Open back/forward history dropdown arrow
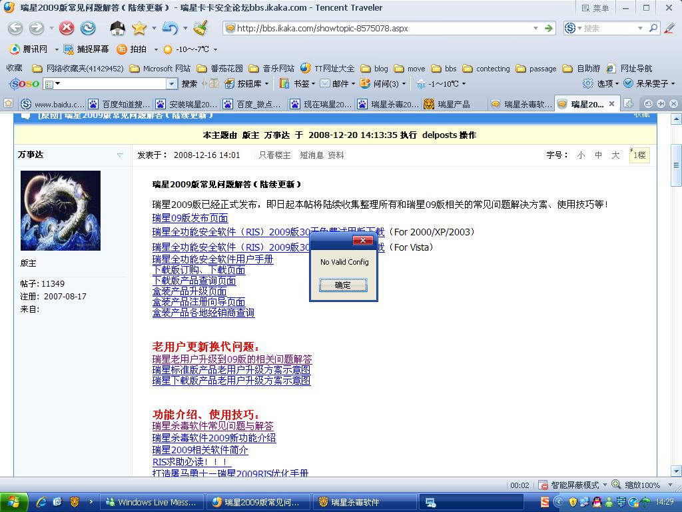The width and height of the screenshot is (682, 512). [x=51, y=28]
